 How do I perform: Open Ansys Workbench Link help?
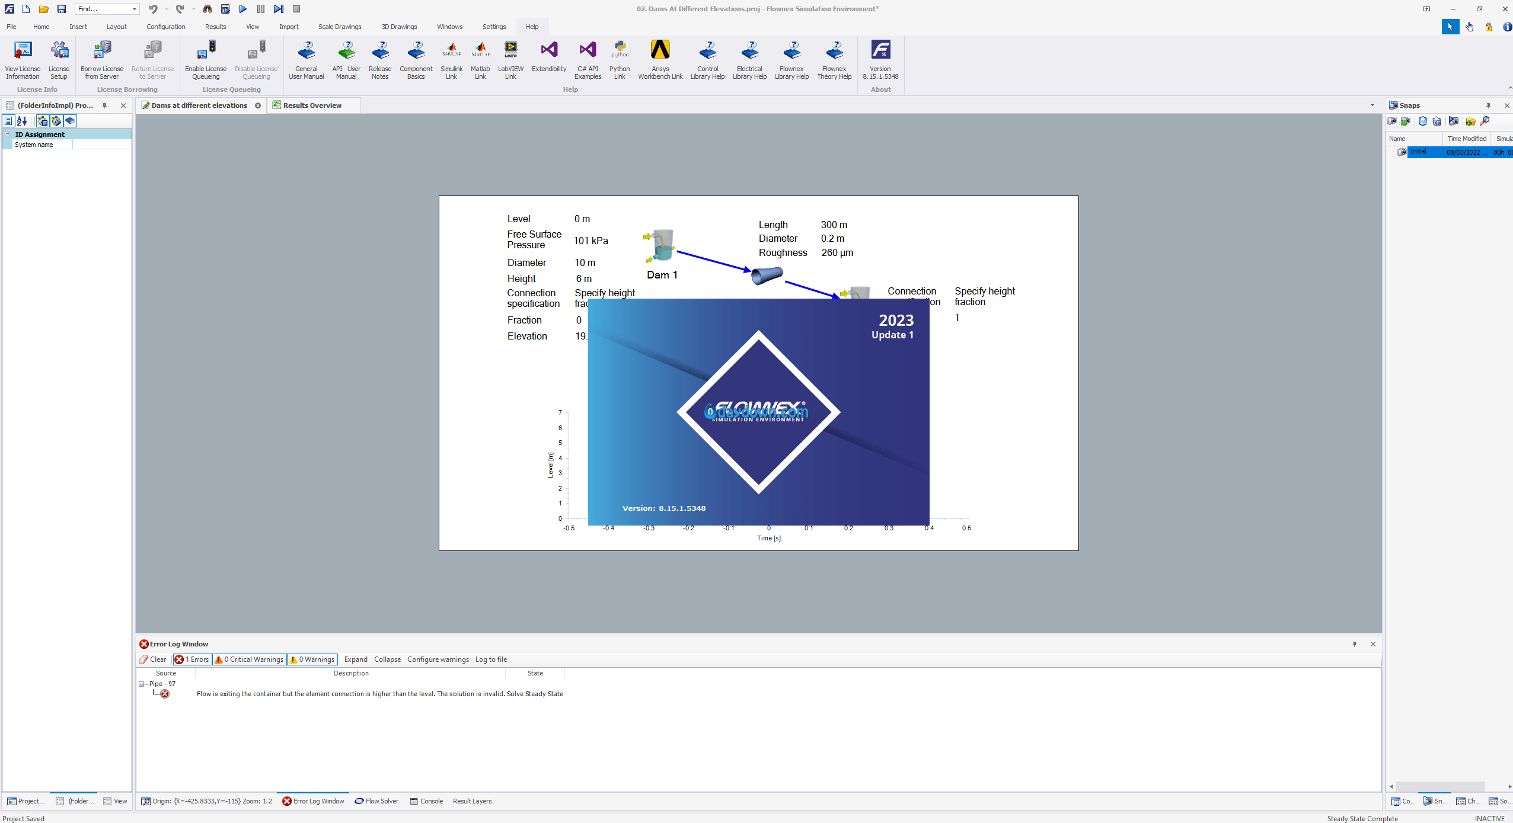coord(660,60)
